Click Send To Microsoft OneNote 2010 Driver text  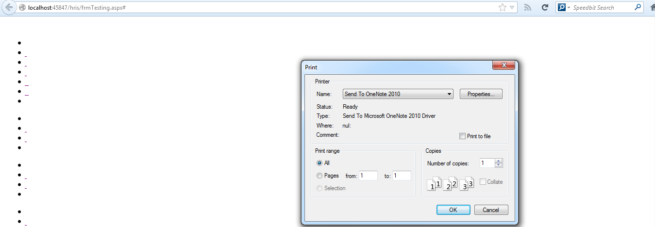click(389, 116)
